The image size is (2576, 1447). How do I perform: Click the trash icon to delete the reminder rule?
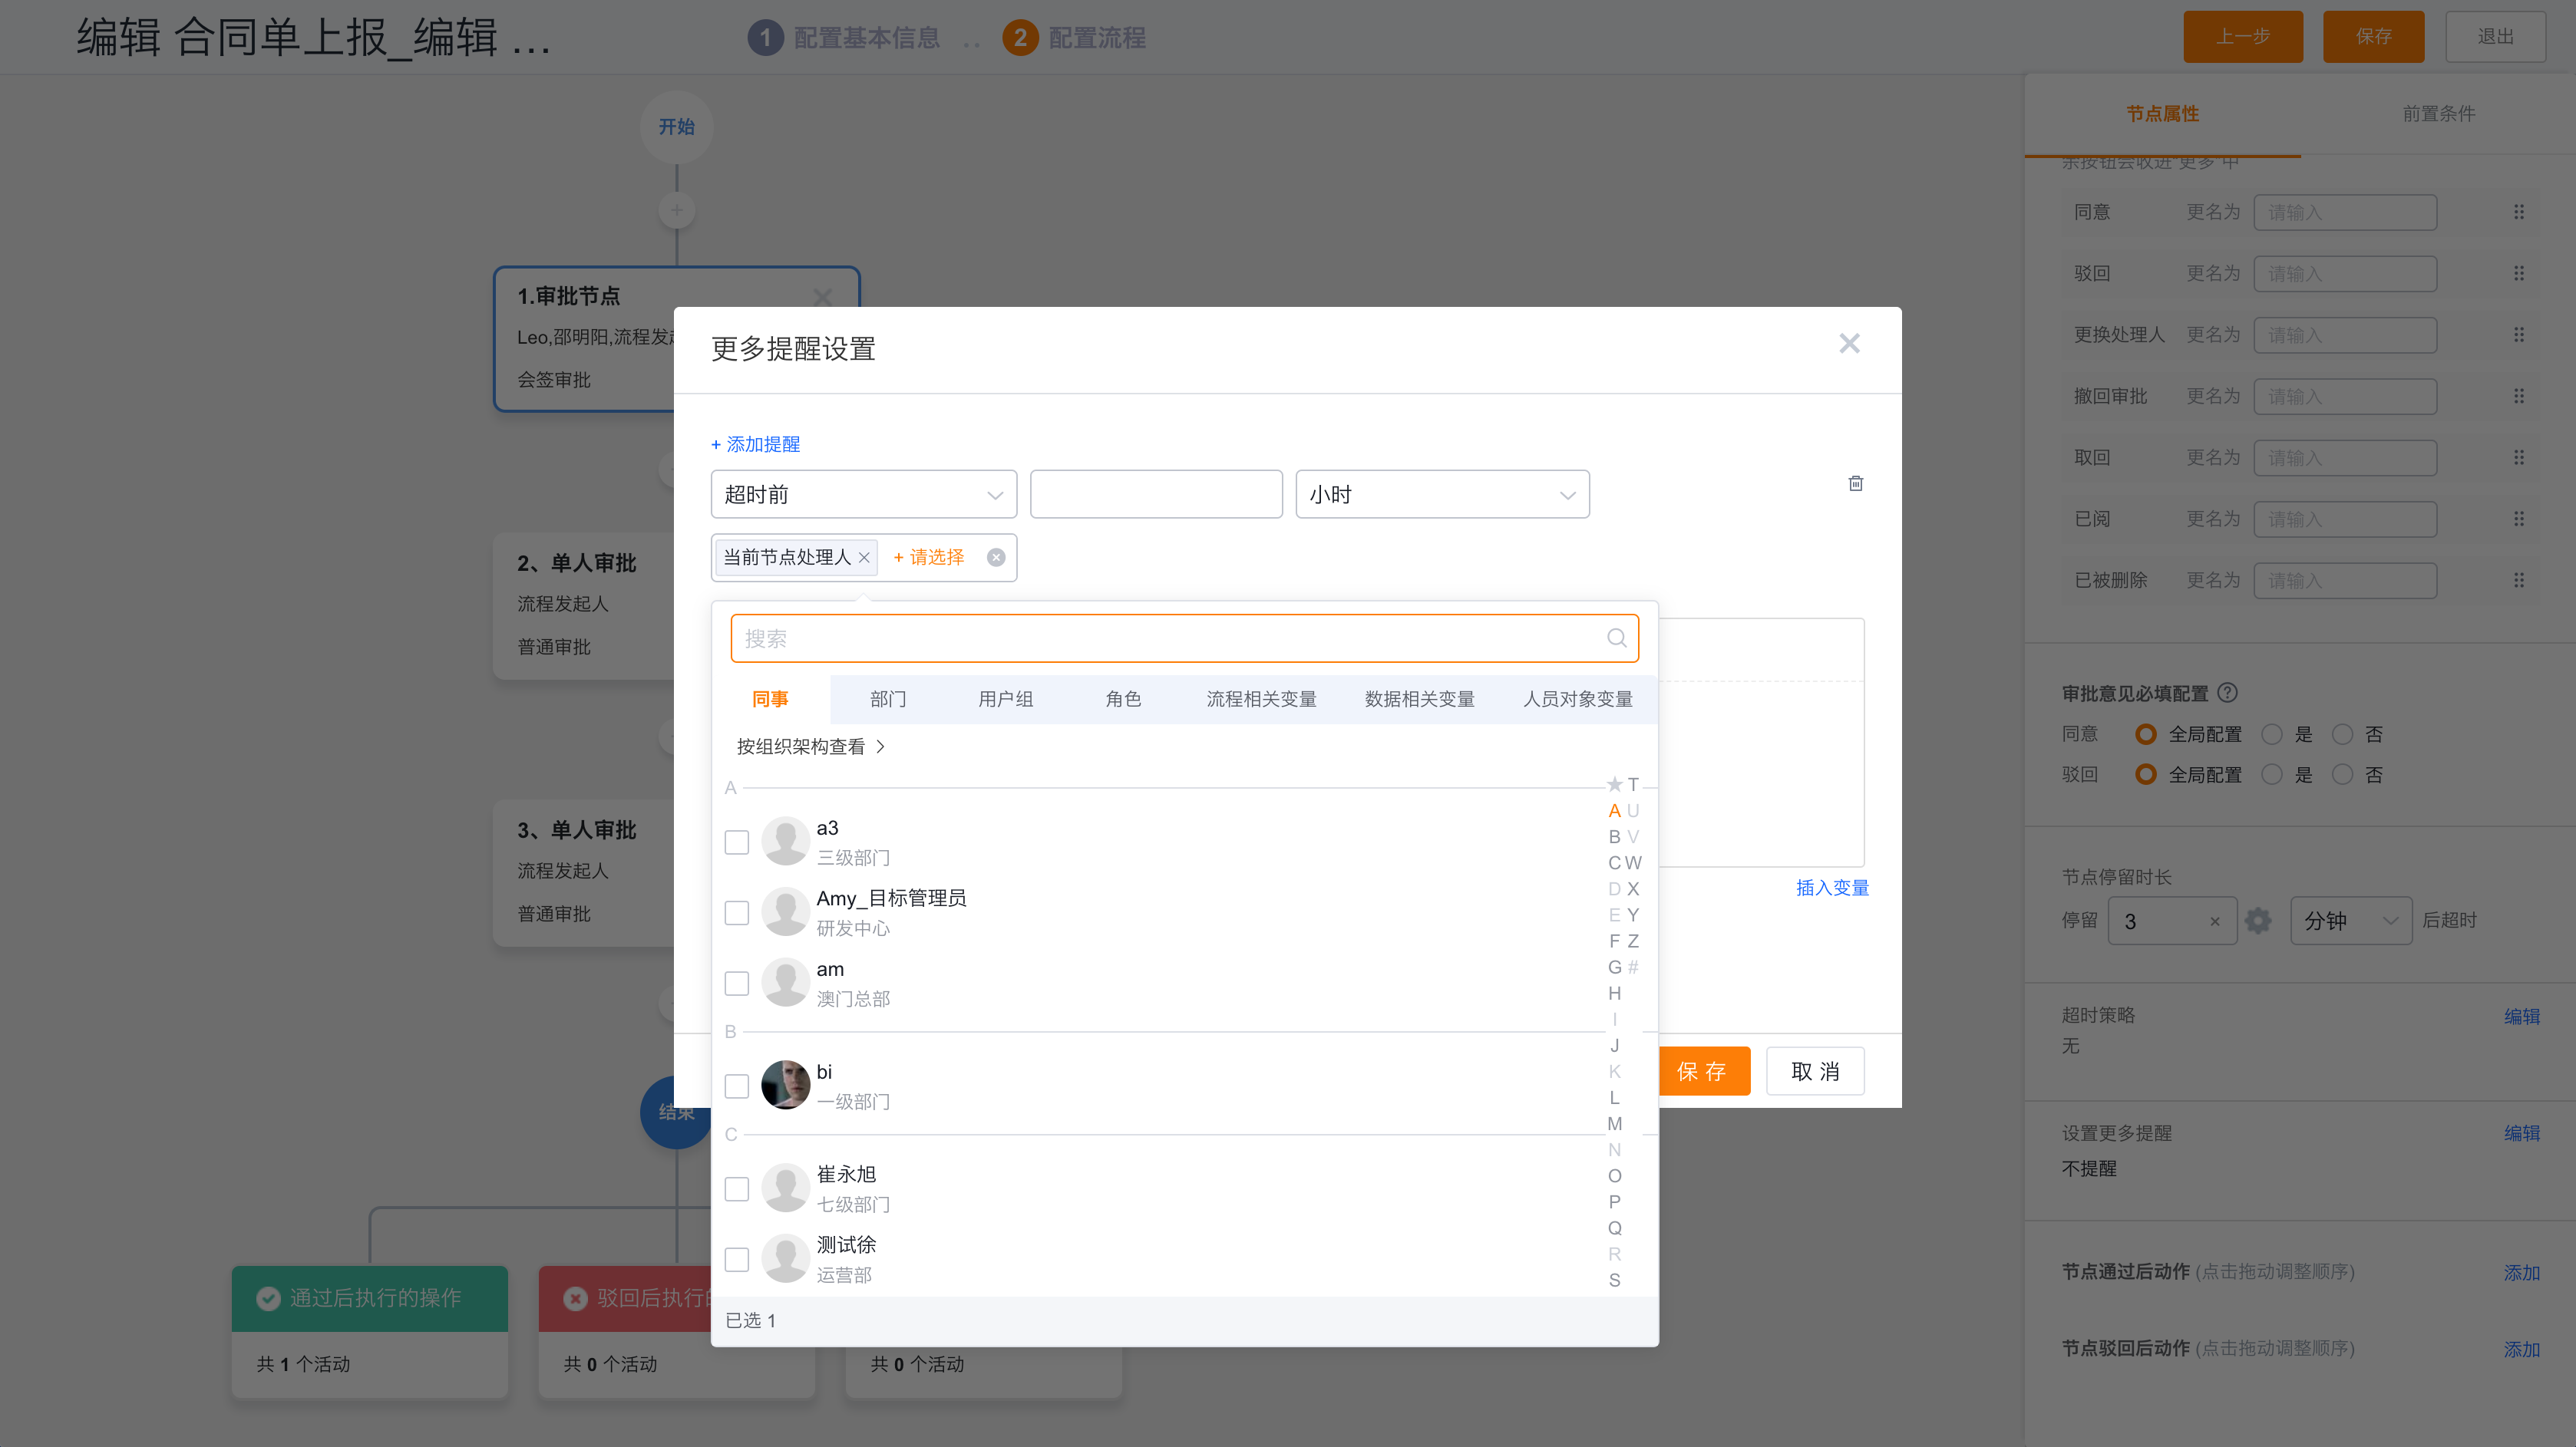point(1855,483)
